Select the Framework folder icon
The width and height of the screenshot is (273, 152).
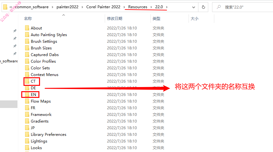(27, 115)
